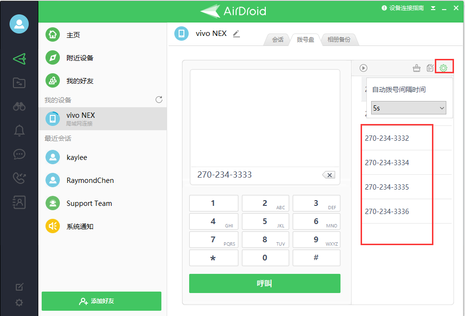
Task: Select number 270-234-3334 in list
Action: click(x=407, y=162)
